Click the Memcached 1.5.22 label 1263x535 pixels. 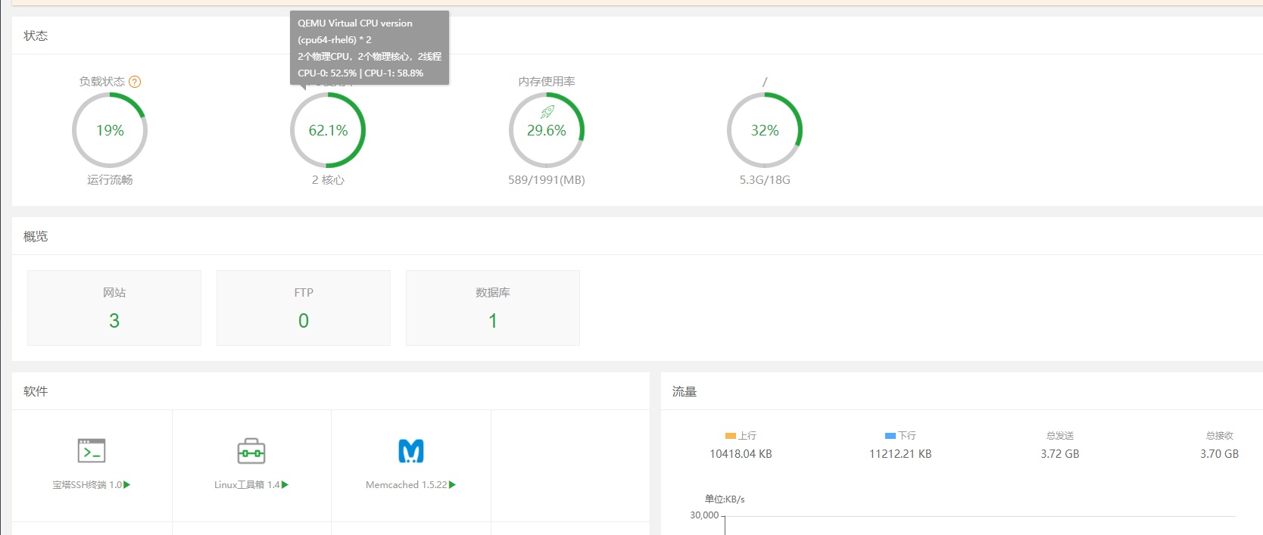point(406,485)
